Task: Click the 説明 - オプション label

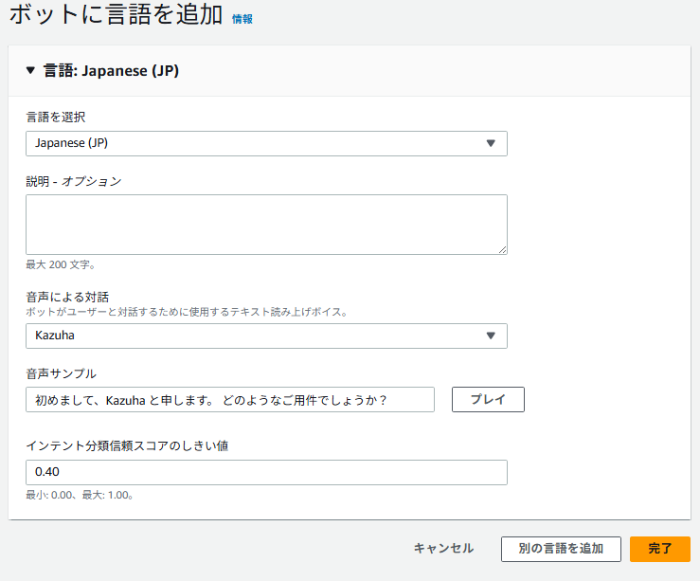Action: click(74, 181)
